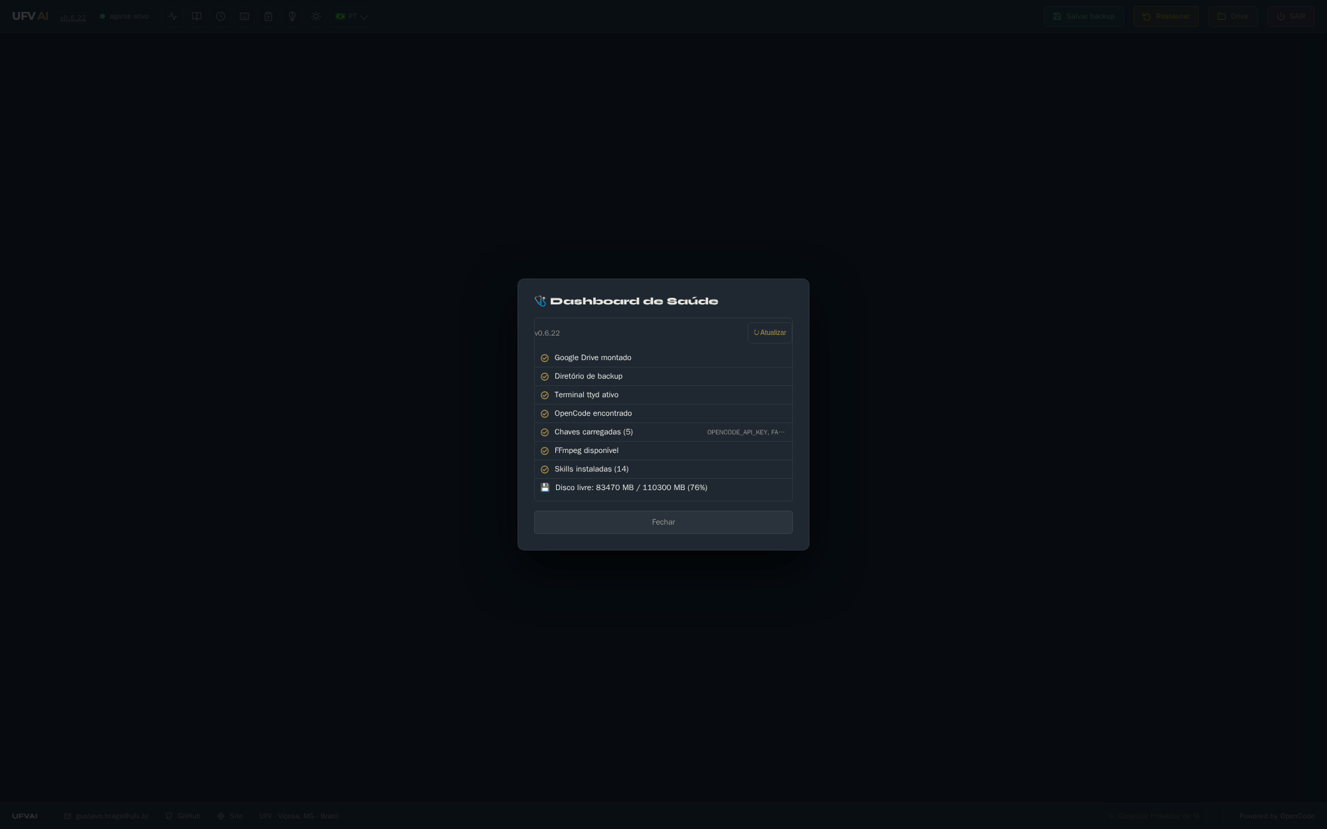Image resolution: width=1327 pixels, height=829 pixels.
Task: Click the v0.6.22 version link in header
Action: [x=73, y=17]
